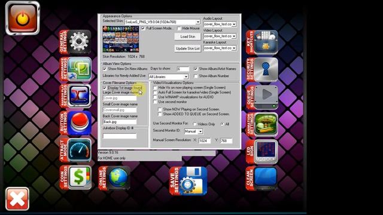The image size is (383, 215).
Task: Click the skin preview thumbnail
Action: pyautogui.click(x=121, y=39)
